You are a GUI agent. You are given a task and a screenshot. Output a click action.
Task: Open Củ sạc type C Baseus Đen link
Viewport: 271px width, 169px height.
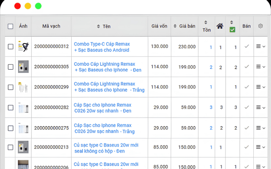tap(106, 148)
